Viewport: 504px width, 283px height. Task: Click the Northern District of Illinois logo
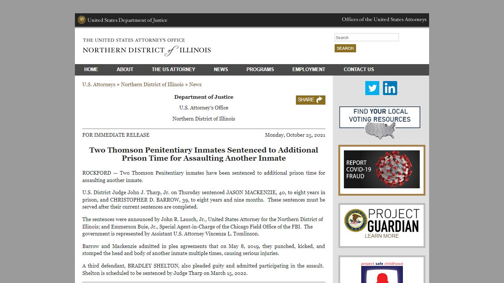[x=147, y=47]
